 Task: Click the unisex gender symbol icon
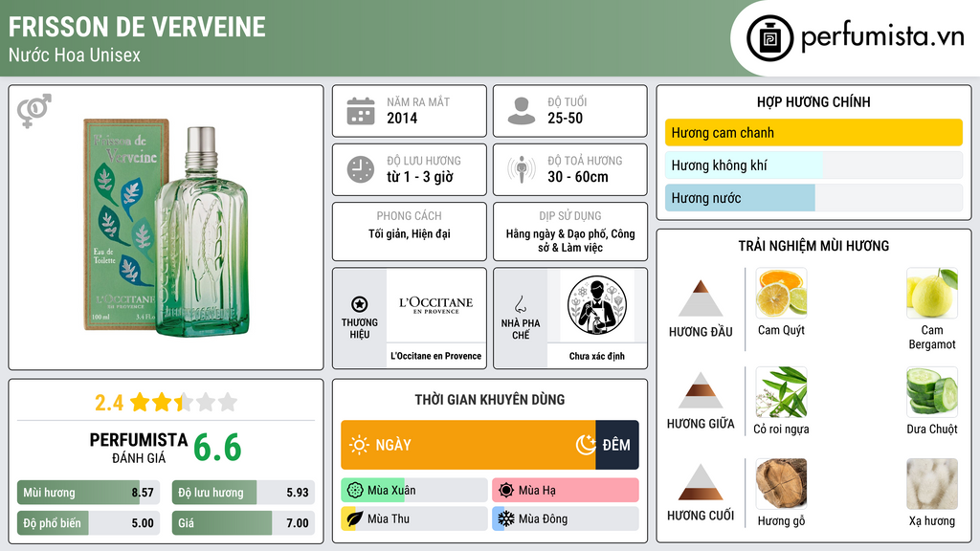[x=34, y=111]
